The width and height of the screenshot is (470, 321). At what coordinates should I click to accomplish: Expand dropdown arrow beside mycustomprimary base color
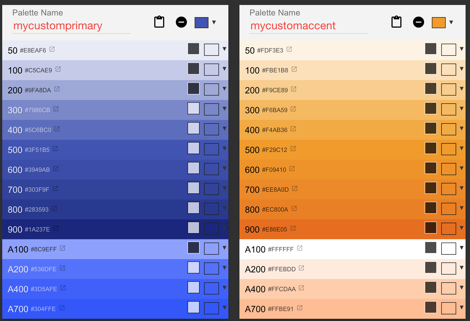(214, 22)
